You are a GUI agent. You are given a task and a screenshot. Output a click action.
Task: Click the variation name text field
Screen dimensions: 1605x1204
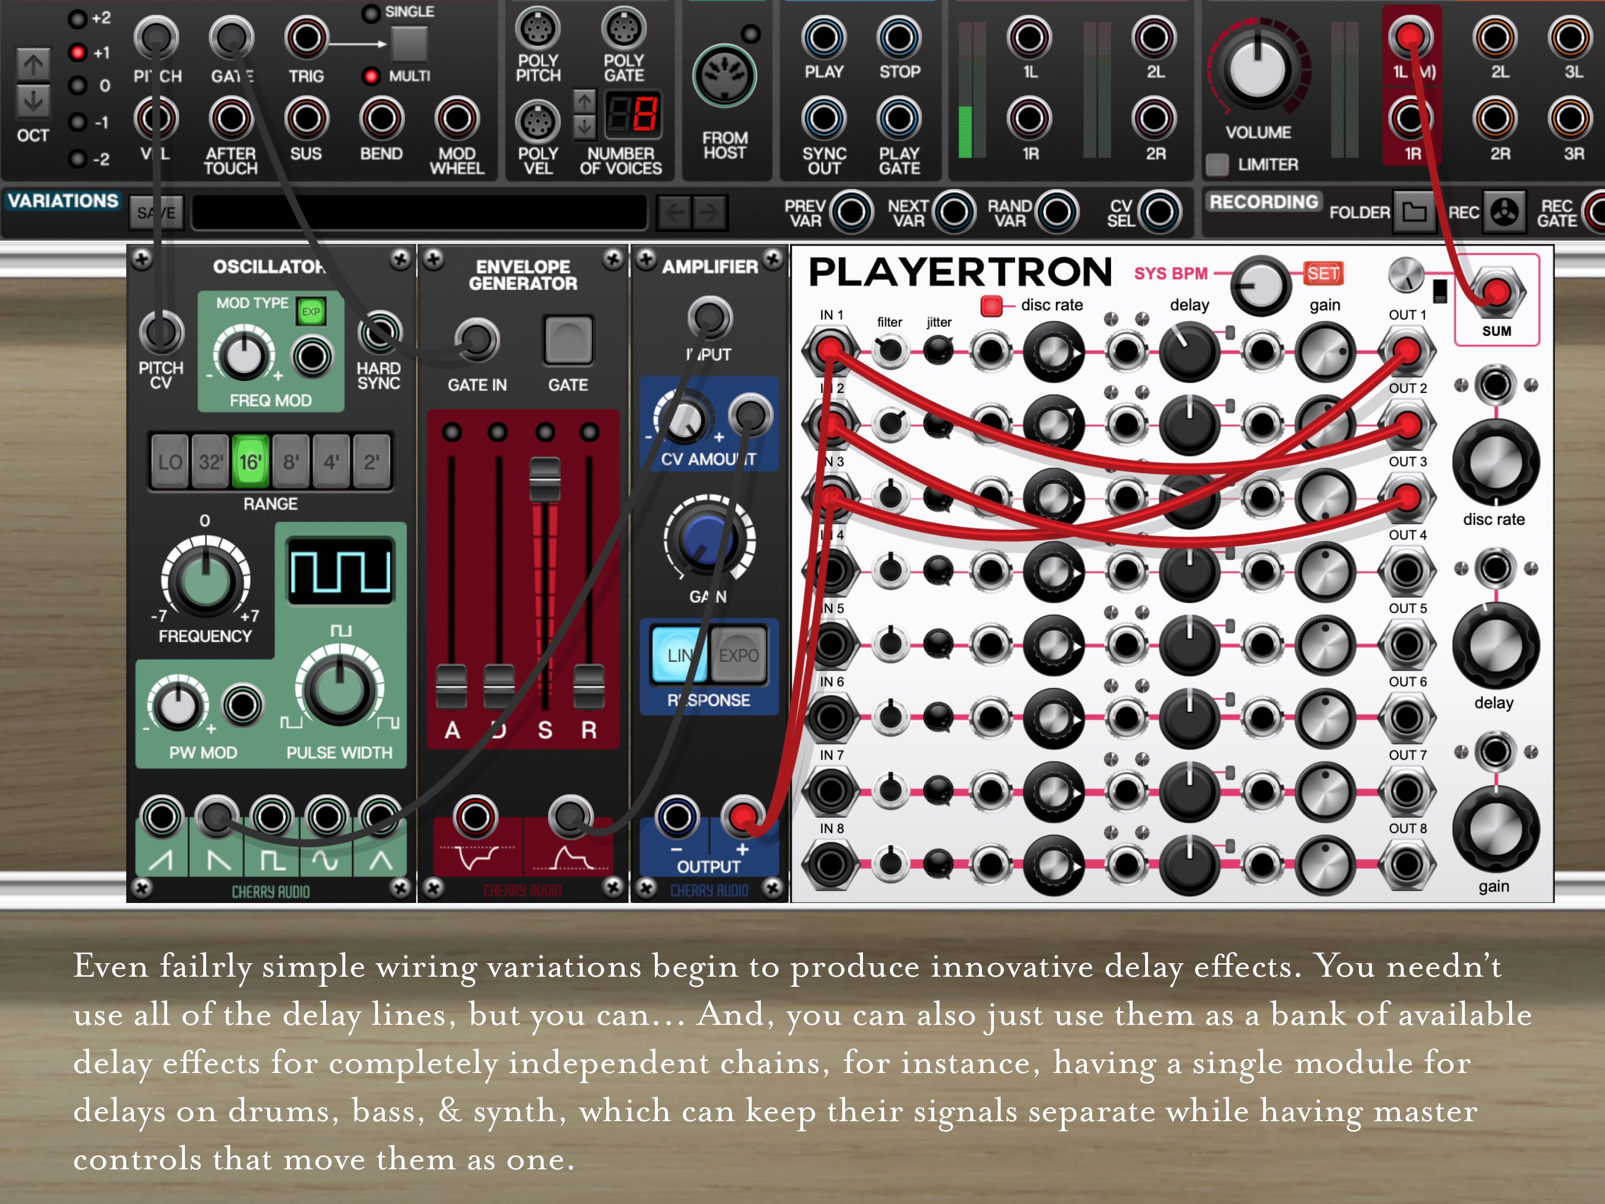pyautogui.click(x=419, y=213)
